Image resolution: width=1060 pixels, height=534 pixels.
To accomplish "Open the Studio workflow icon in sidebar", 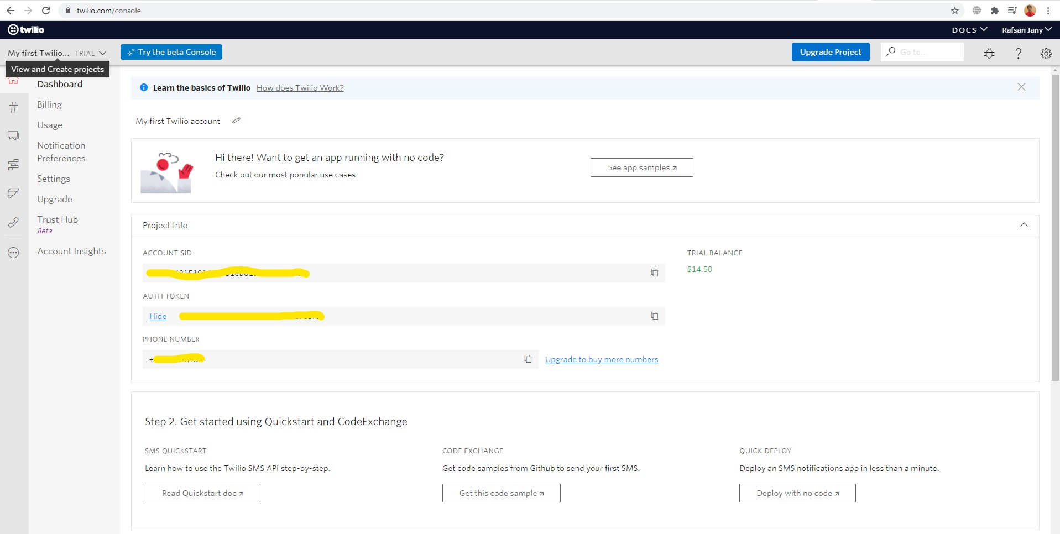I will pos(13,164).
